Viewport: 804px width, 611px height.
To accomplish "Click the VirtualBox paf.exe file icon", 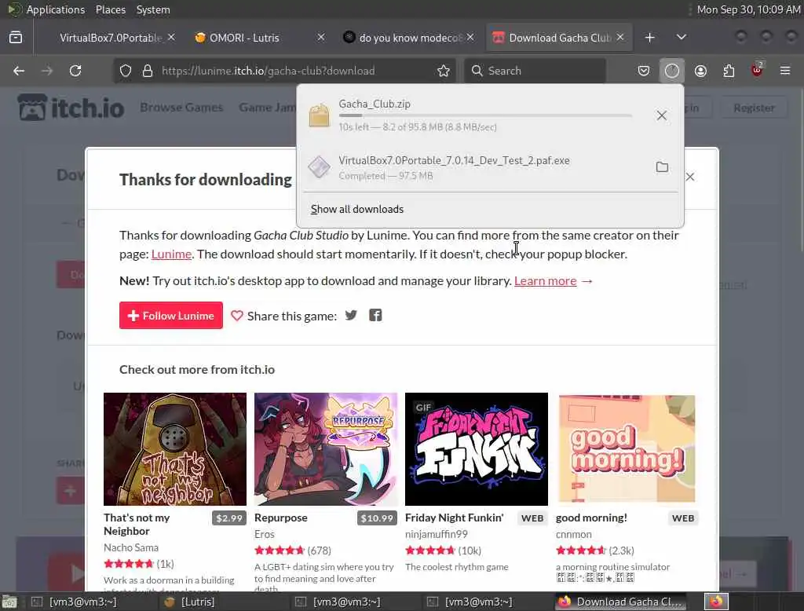I will pos(319,167).
